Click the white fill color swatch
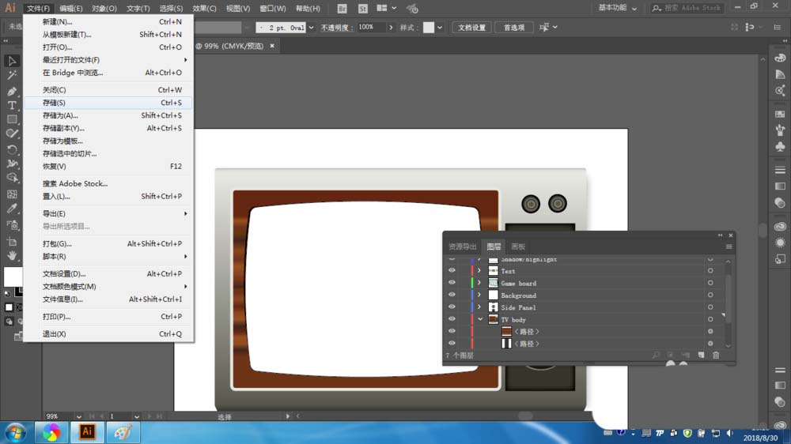This screenshot has width=791, height=444. [x=12, y=276]
